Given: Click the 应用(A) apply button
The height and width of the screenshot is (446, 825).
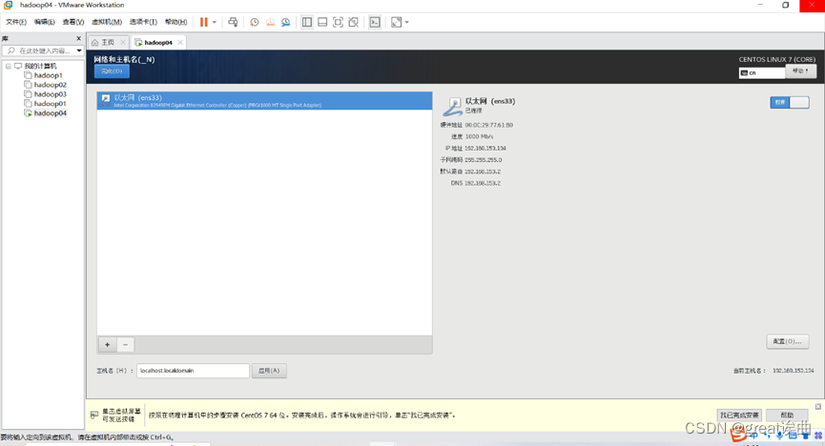Looking at the screenshot, I should tap(269, 371).
